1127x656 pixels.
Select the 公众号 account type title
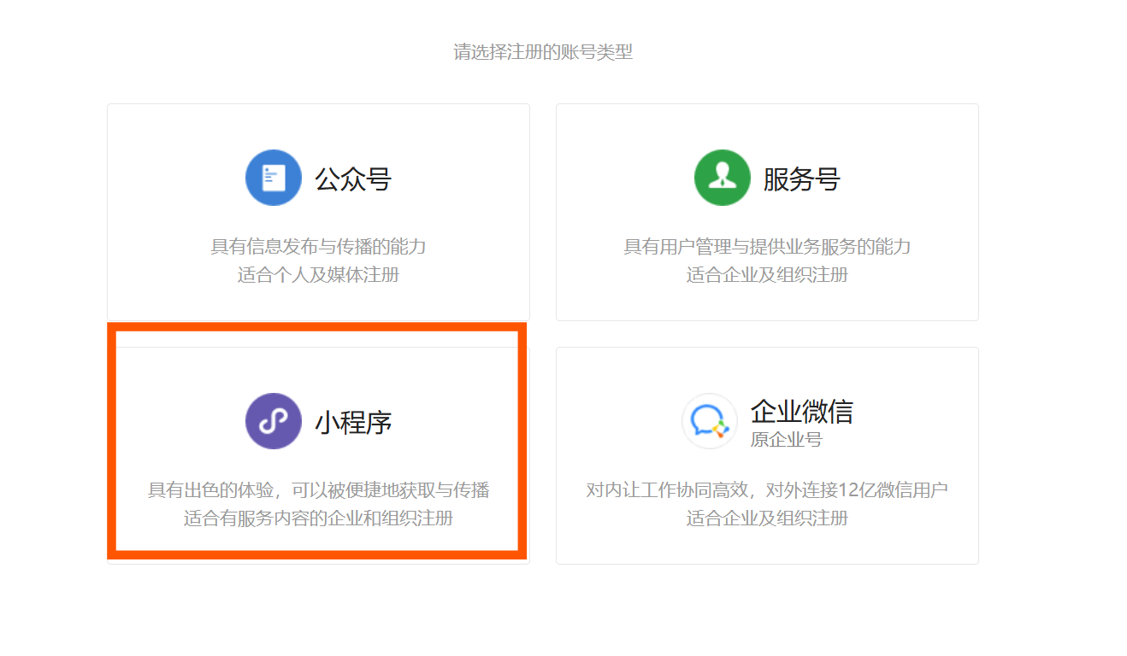(x=353, y=179)
